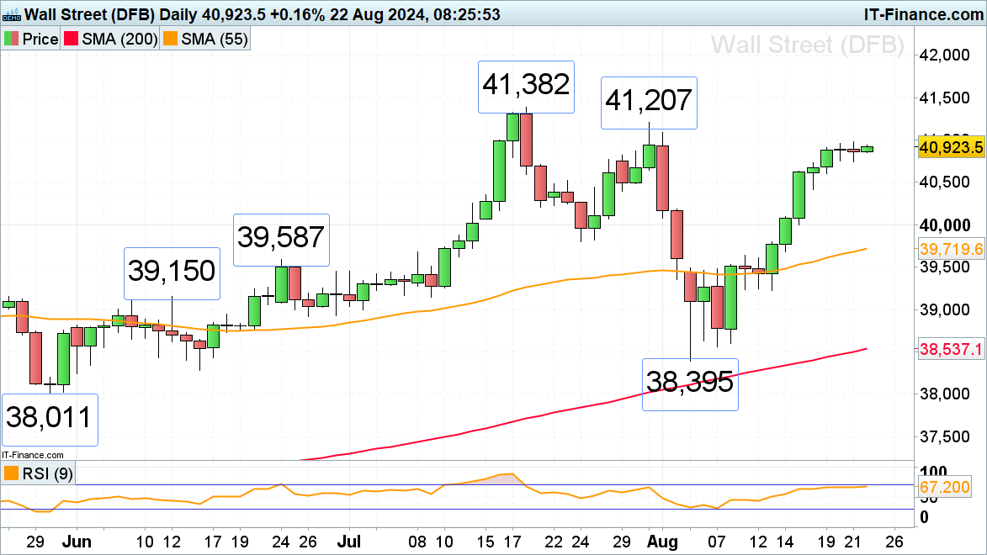Click the 40,500 axis price level
The image size is (987, 555).
[945, 182]
